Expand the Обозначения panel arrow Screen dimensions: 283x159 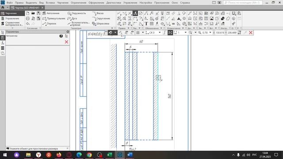tap(161, 28)
